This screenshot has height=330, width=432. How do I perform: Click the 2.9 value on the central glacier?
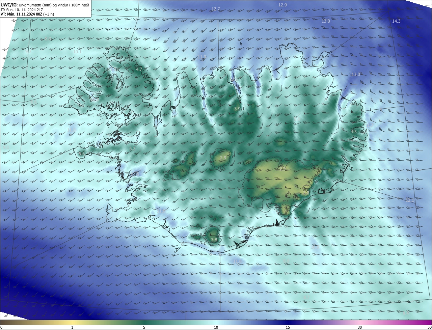click(223, 158)
